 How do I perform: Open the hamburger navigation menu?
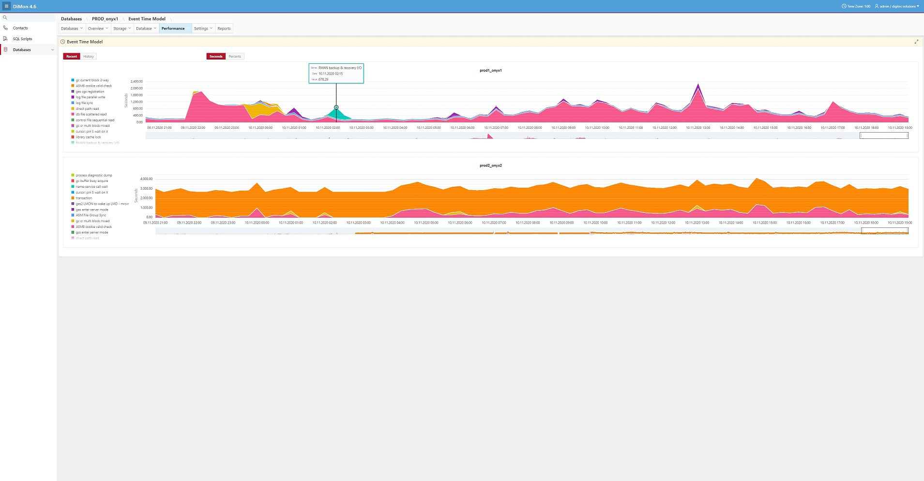[6, 6]
